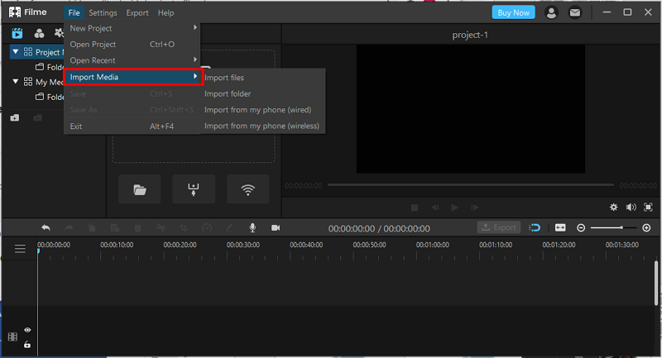Click the video track film strip icon
Image resolution: width=662 pixels, height=358 pixels.
[12, 337]
